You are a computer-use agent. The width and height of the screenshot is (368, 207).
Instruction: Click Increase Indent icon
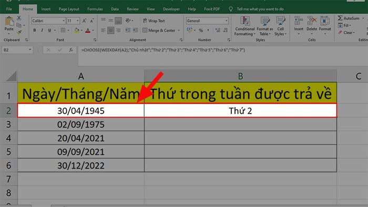135,30
